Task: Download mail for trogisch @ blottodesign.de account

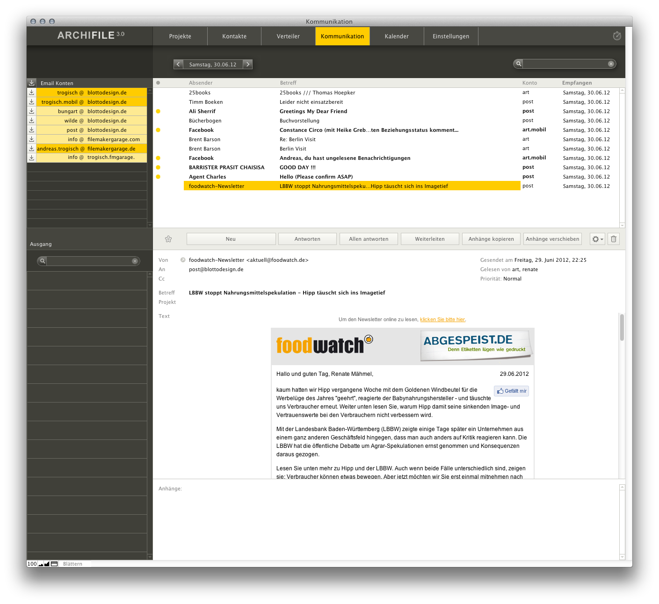Action: tap(31, 93)
